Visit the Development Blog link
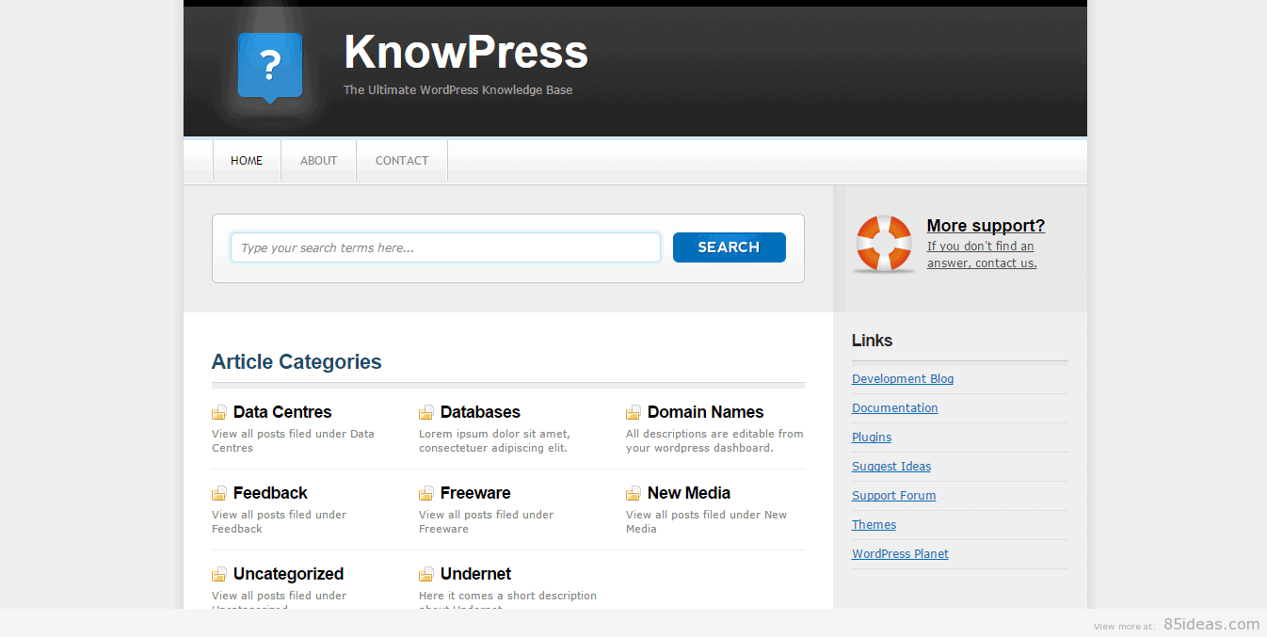 pyautogui.click(x=903, y=379)
